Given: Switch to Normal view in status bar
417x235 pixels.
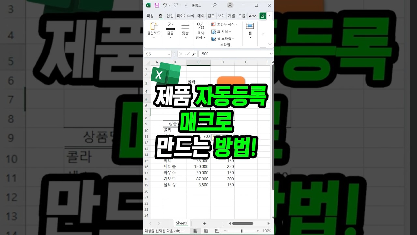Looking at the screenshot, I should (195, 231).
